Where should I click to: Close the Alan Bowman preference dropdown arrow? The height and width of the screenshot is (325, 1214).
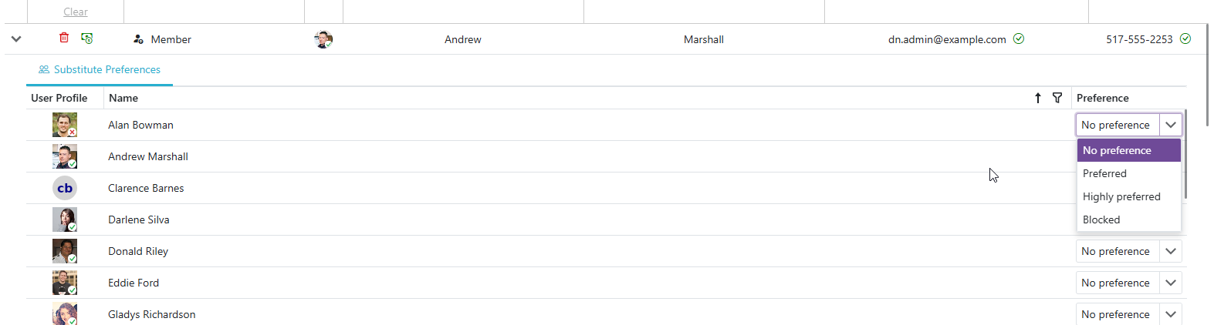pos(1170,125)
